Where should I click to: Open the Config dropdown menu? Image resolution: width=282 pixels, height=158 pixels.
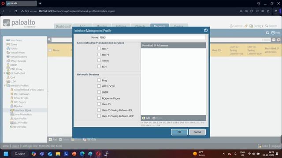pos(256,26)
